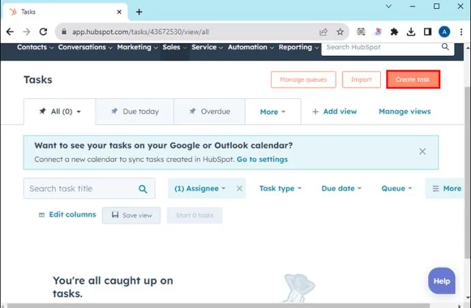The width and height of the screenshot is (471, 308).
Task: Switch to the Due today tab
Action: (x=134, y=112)
